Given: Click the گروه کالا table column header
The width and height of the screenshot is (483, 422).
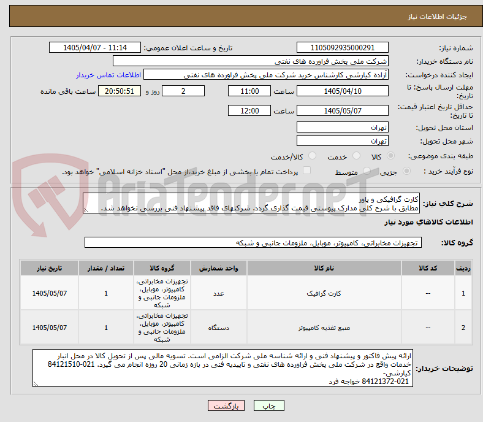Looking at the screenshot, I should [x=162, y=268].
